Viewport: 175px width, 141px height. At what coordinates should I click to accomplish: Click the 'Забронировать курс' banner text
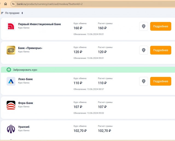25,70
